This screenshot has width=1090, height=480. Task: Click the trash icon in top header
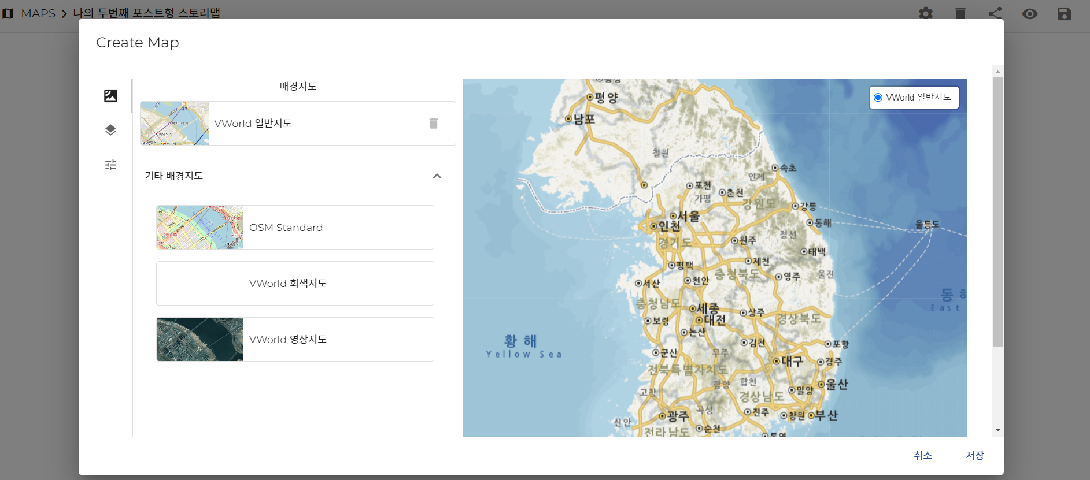point(960,13)
